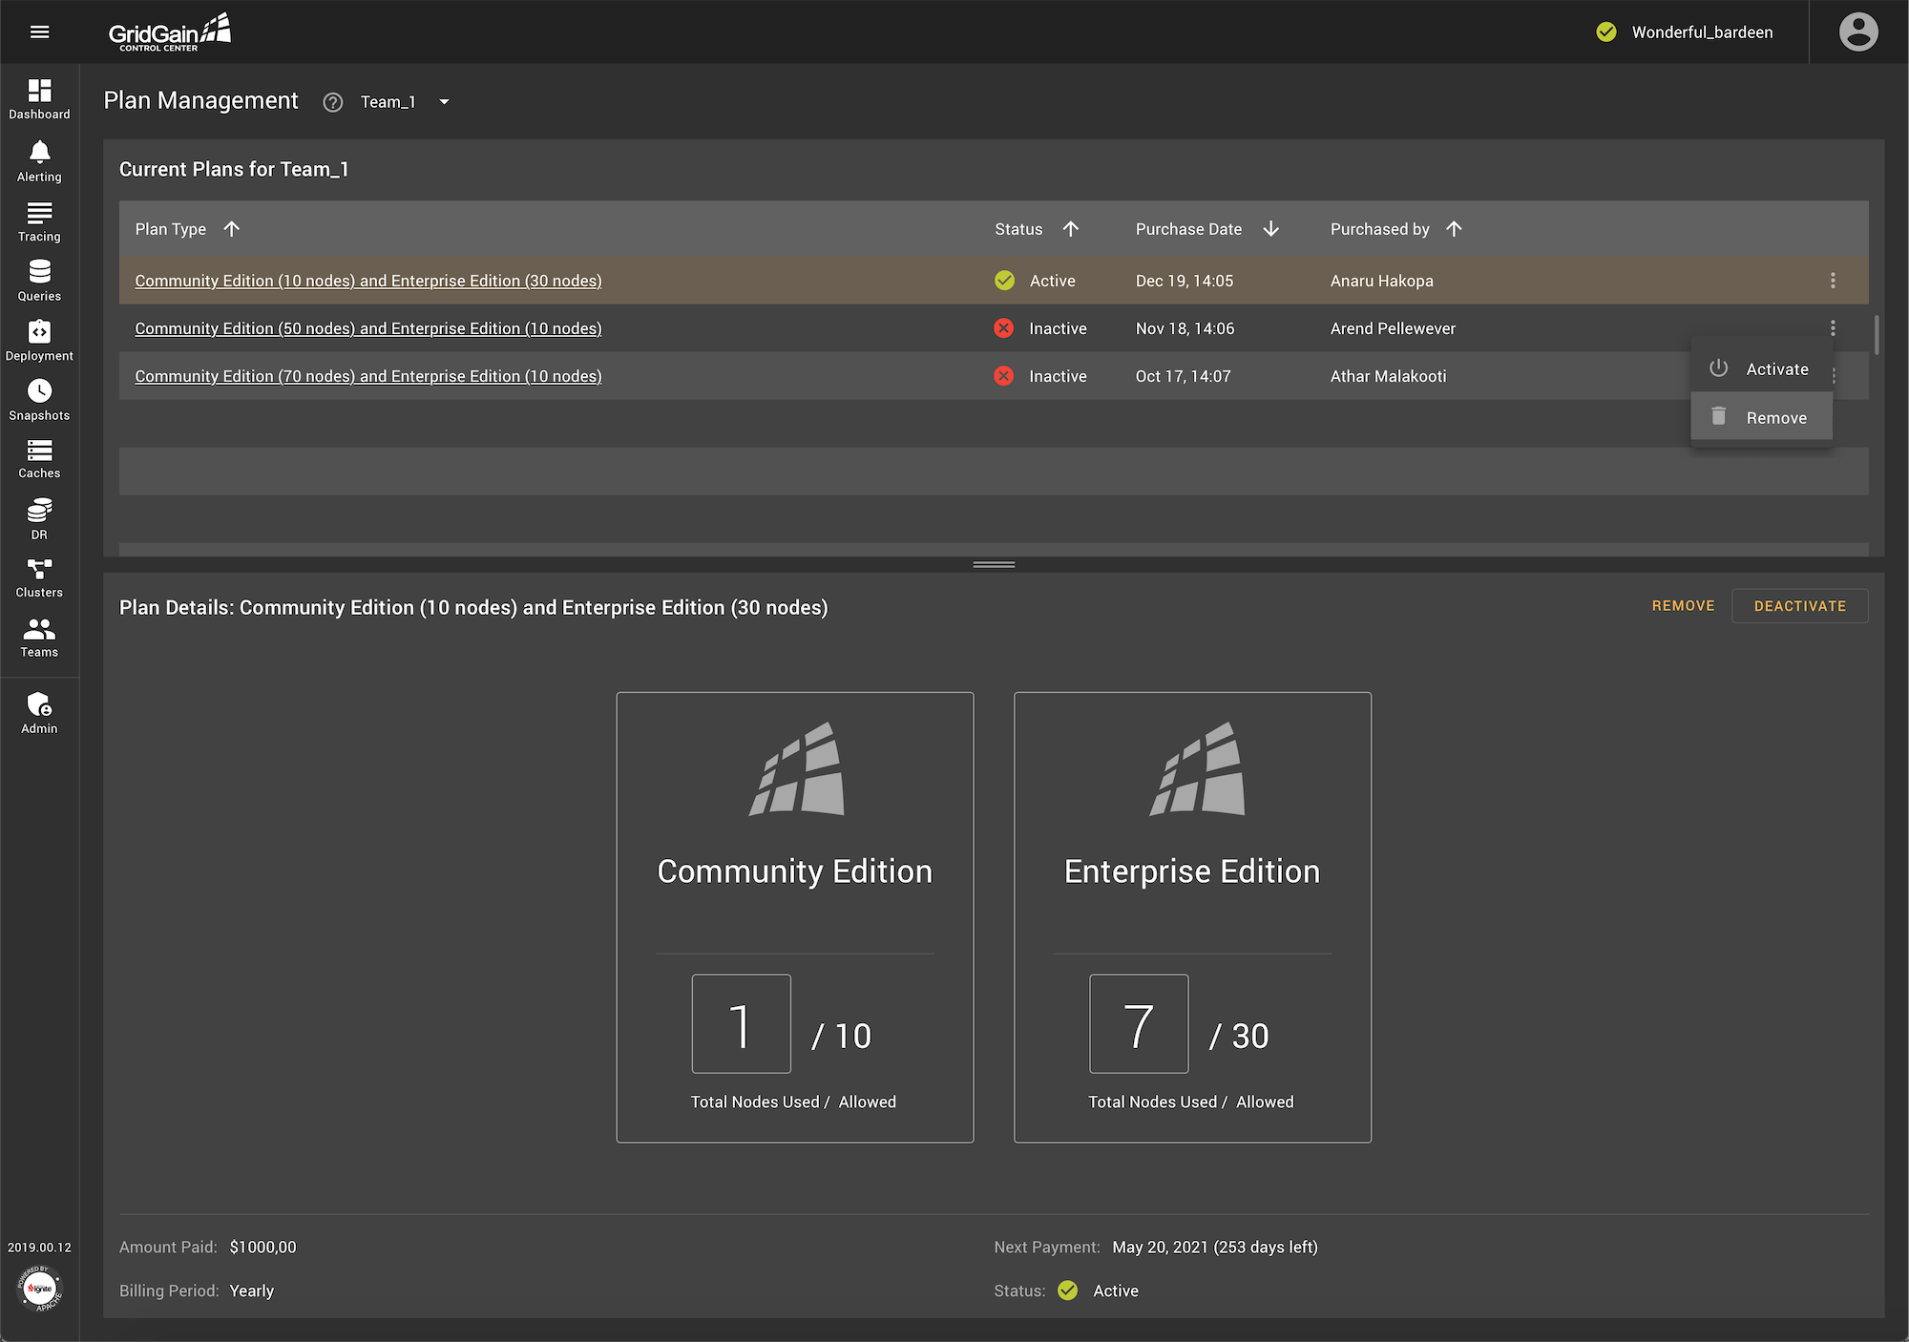This screenshot has height=1342, width=1909.
Task: Open DR section in sidebar
Action: point(39,519)
